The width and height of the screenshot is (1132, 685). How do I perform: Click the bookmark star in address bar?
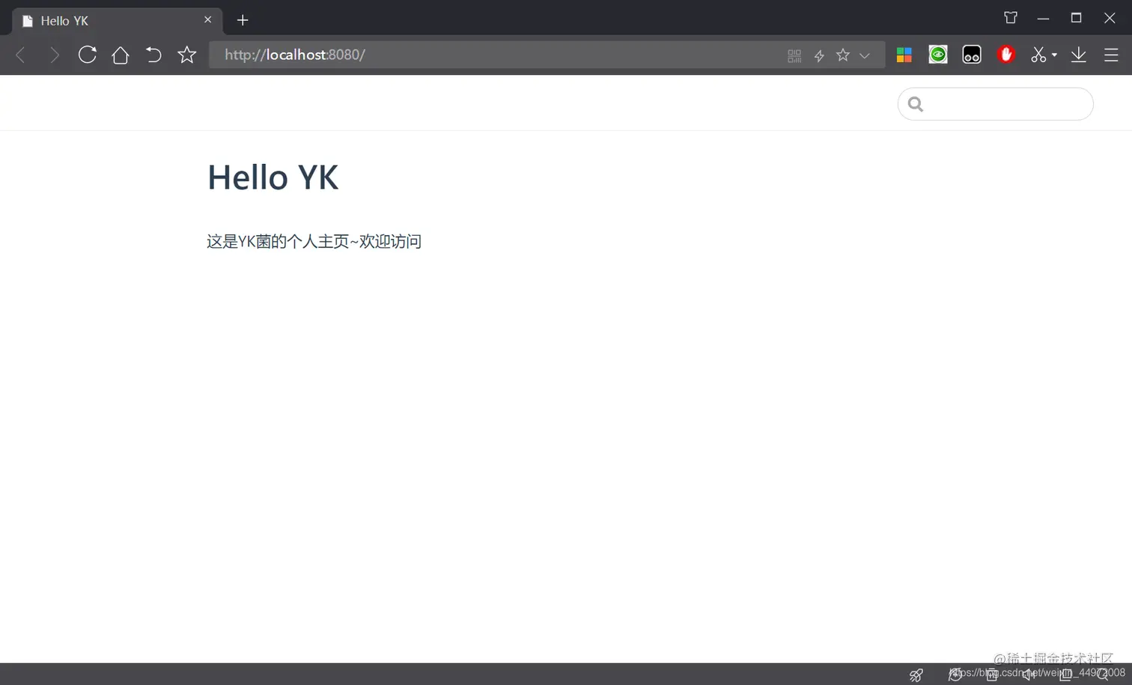(843, 55)
